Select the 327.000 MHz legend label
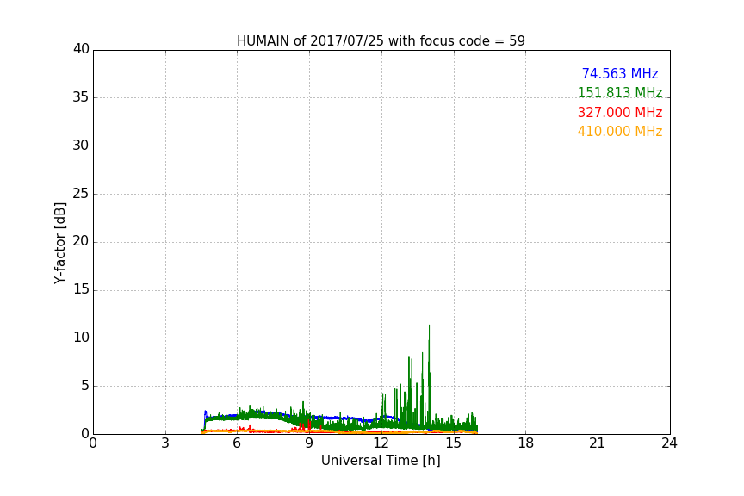Image resolution: width=744 pixels, height=496 pixels. pyautogui.click(x=620, y=113)
